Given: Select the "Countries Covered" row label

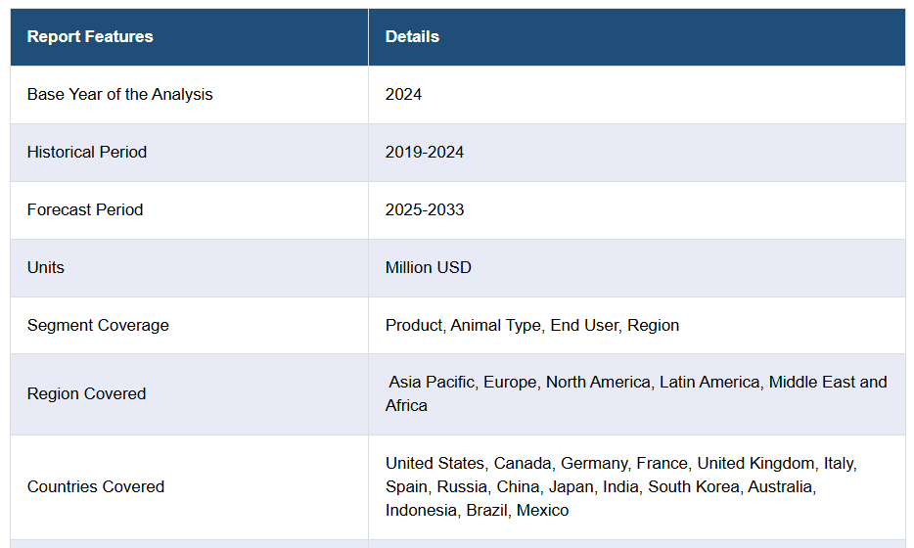Looking at the screenshot, I should tap(96, 487).
